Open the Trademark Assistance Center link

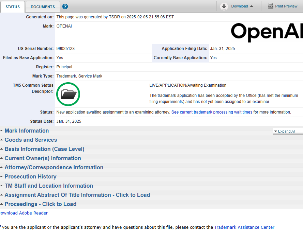[244, 227]
